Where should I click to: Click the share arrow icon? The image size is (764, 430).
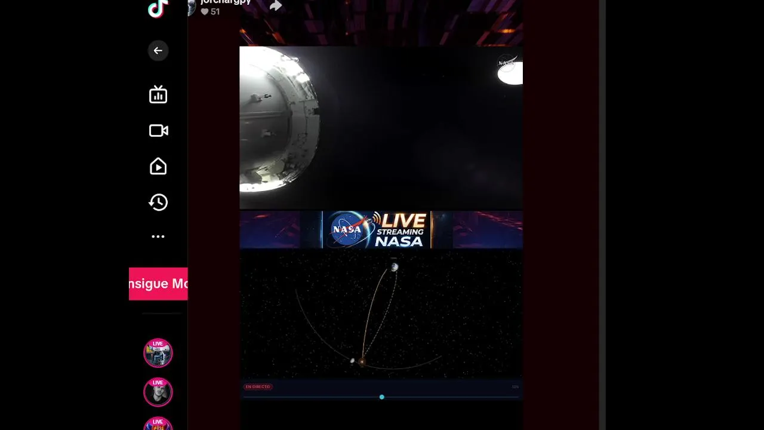coord(275,5)
